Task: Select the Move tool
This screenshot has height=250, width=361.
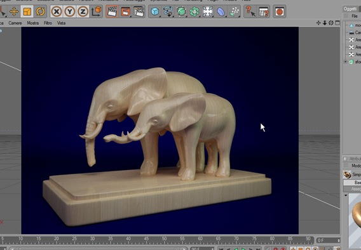Action: tap(14, 11)
